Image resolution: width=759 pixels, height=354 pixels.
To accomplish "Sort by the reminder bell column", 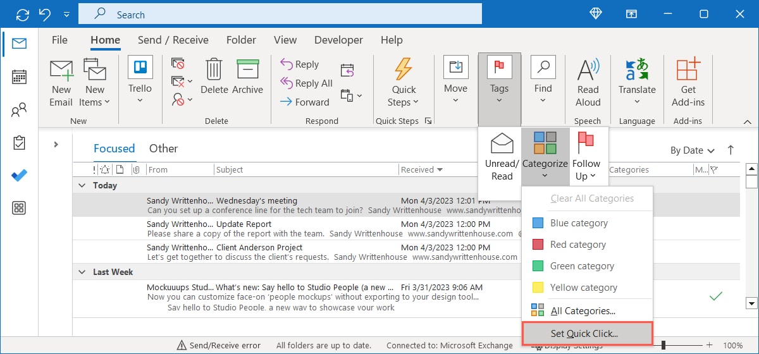I will pos(105,169).
